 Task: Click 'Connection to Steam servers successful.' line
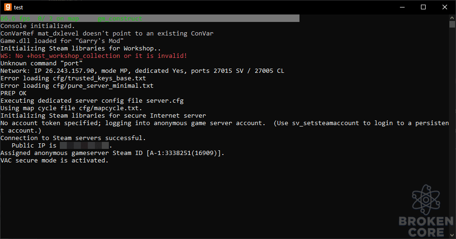(x=73, y=138)
